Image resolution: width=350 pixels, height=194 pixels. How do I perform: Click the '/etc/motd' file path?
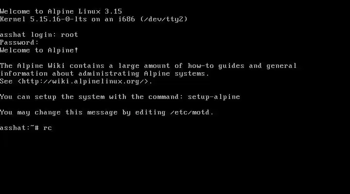tap(190, 112)
